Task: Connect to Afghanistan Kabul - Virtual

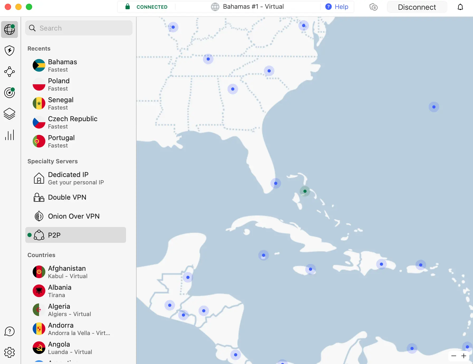Action: 76,272
